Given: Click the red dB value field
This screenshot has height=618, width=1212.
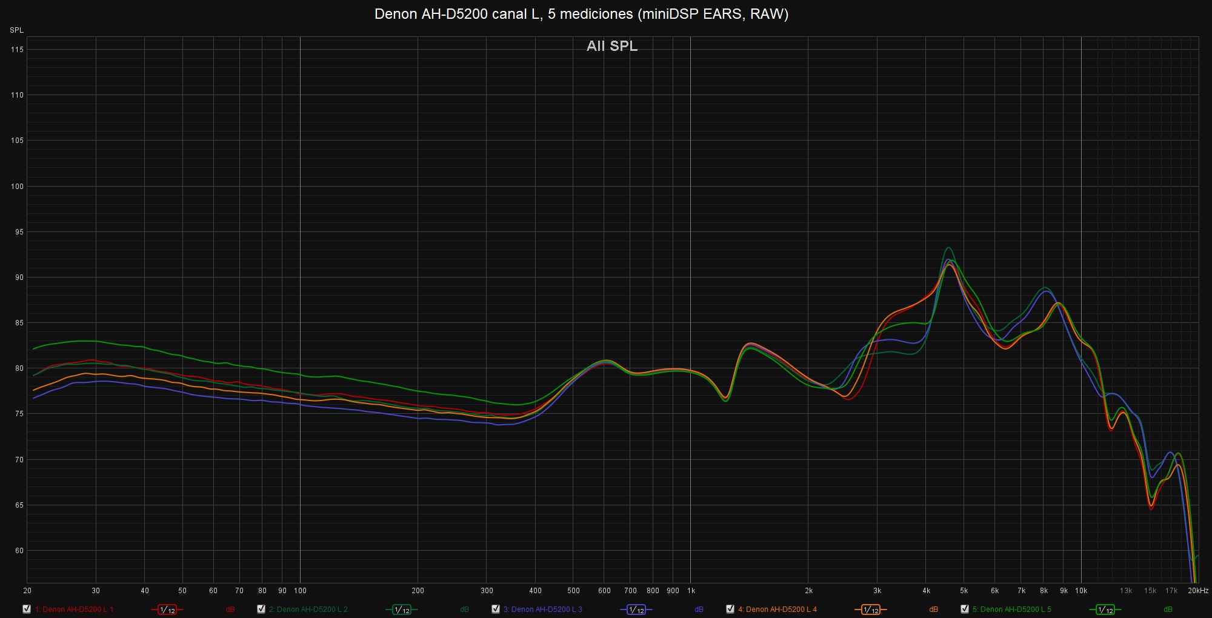Looking at the screenshot, I should (230, 610).
